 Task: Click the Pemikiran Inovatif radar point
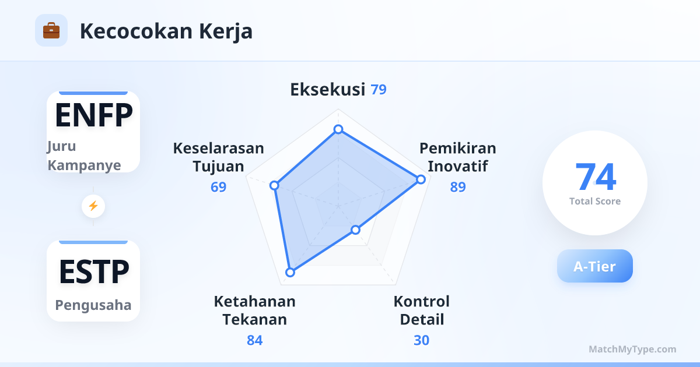(x=421, y=179)
